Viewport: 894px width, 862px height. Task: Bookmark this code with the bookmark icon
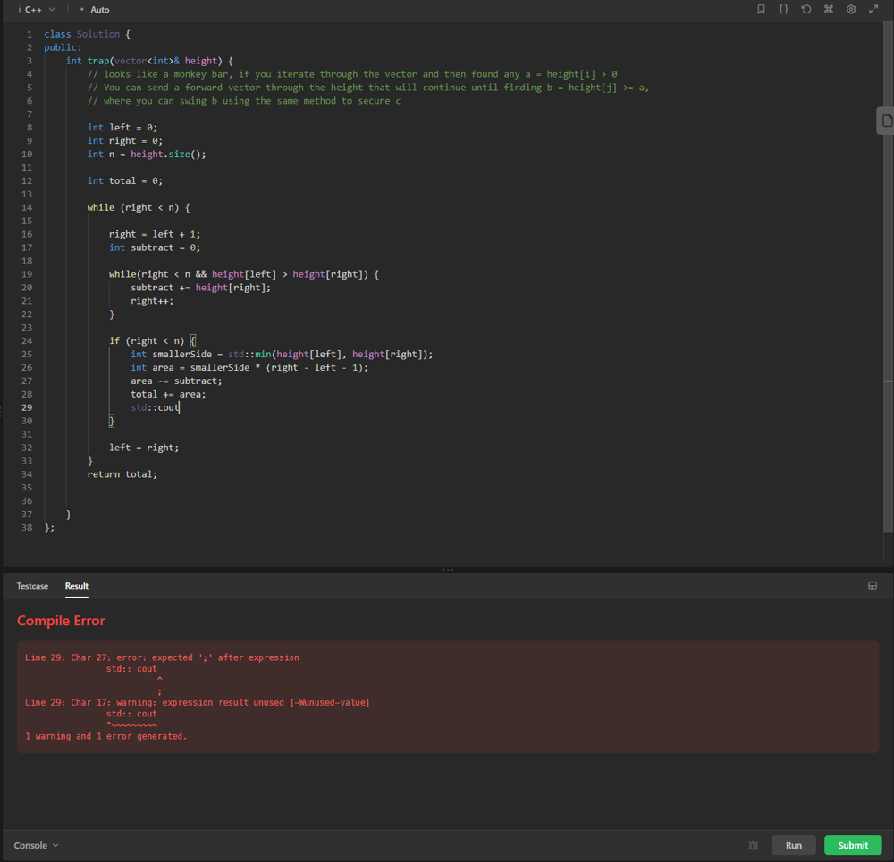pos(761,9)
